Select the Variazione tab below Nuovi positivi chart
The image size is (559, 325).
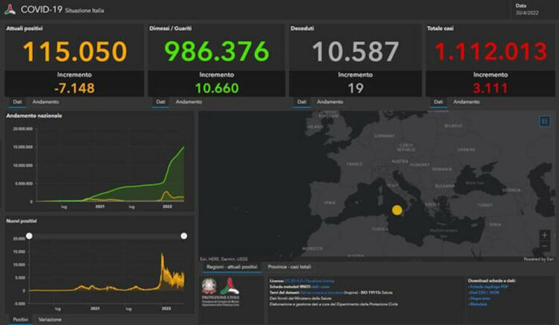[x=51, y=319]
